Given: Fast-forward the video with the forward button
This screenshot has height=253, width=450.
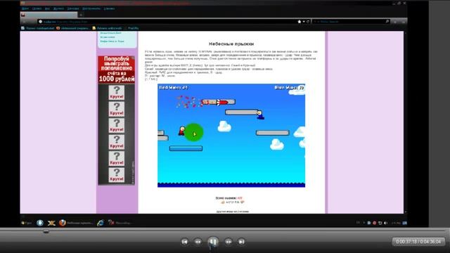Looking at the screenshot, I should point(229,242).
